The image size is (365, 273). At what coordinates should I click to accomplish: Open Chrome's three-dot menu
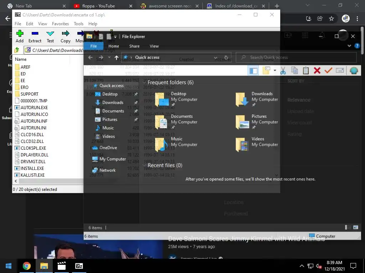(357, 18)
